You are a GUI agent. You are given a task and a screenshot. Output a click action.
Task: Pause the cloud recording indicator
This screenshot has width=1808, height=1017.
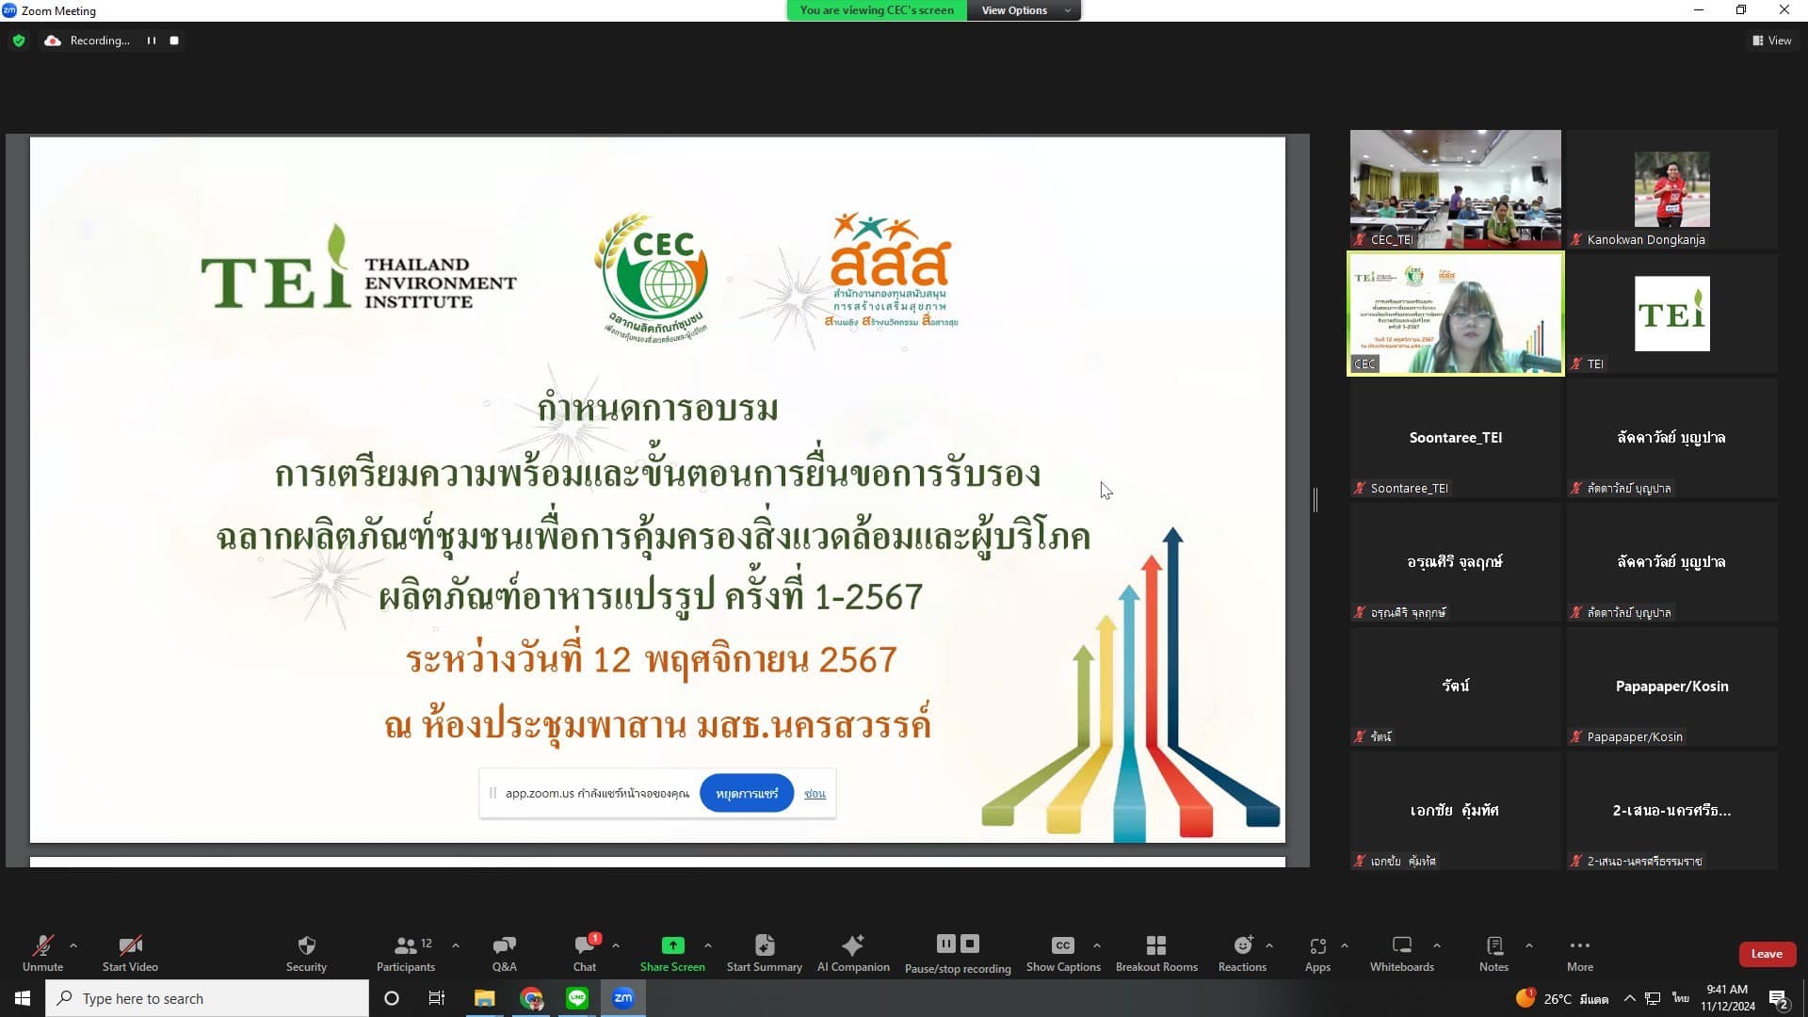click(151, 40)
